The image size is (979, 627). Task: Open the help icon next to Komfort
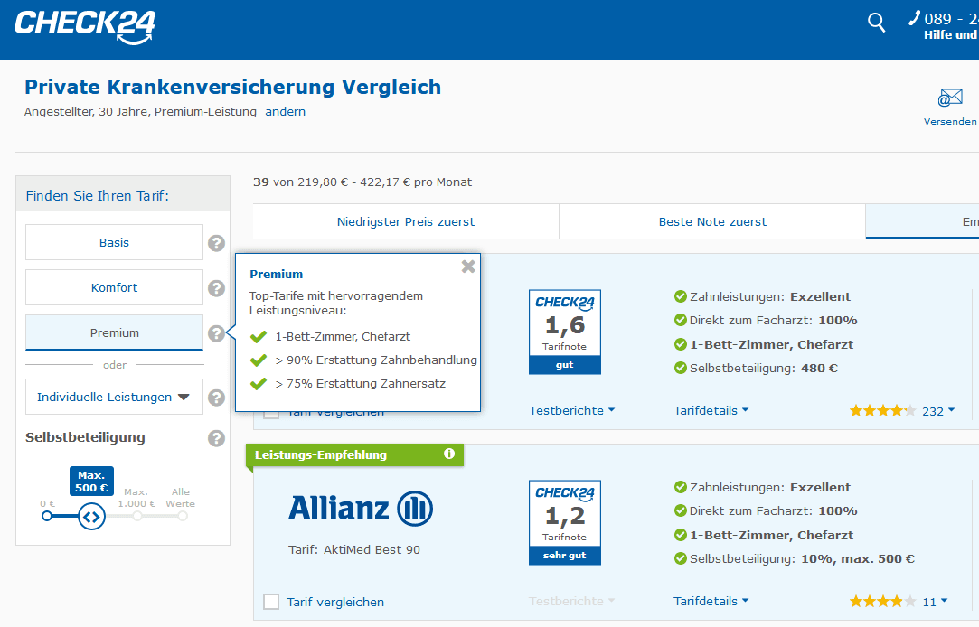[216, 288]
